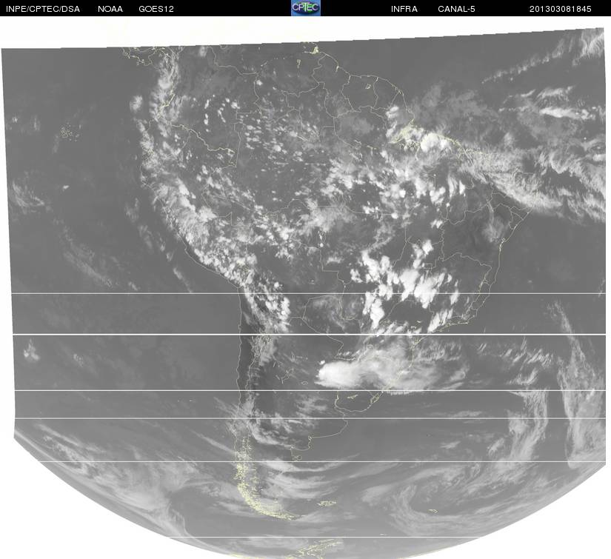611x559 pixels.
Task: Click the GOES12 satellite label
Action: tap(156, 9)
